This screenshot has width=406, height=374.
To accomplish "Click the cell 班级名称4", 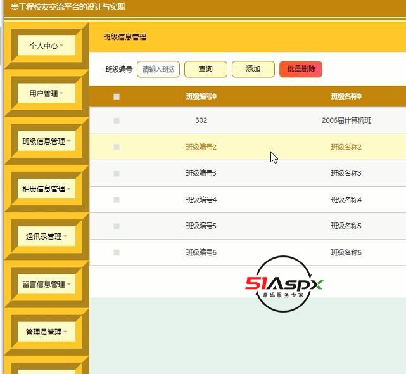I will point(346,200).
